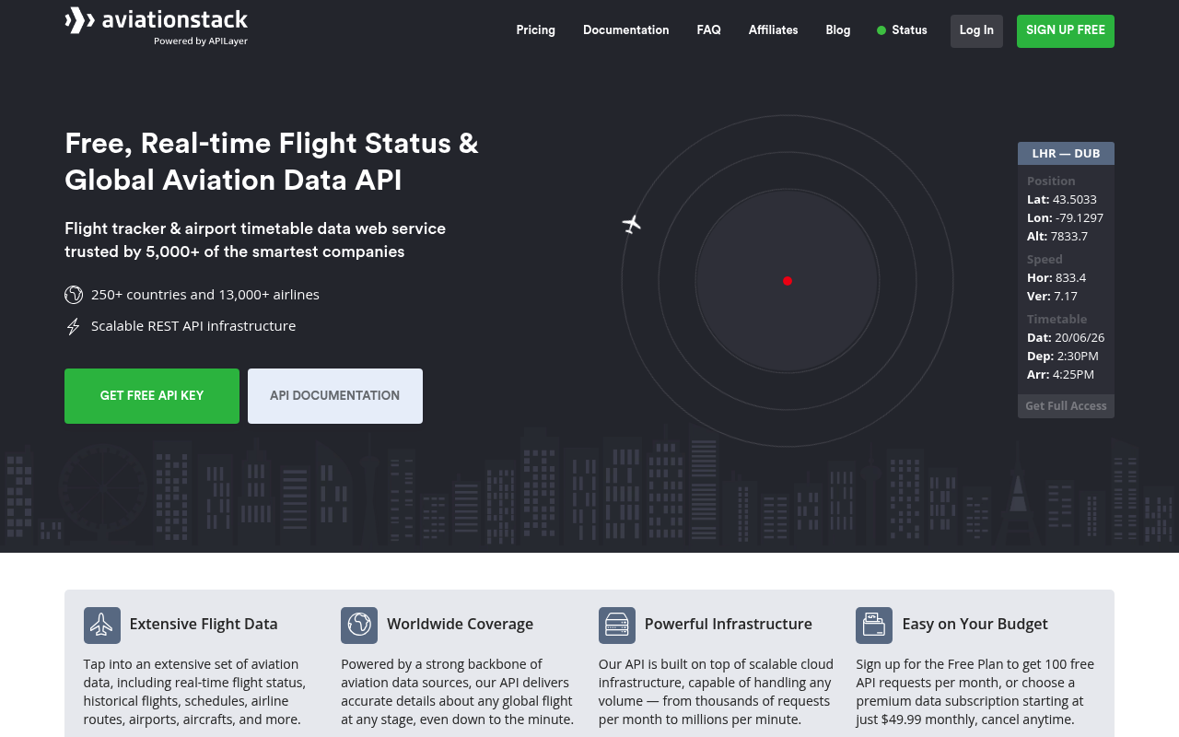Viewport: 1179px width, 737px height.
Task: Visit the Blog link in navigation
Action: pos(838,30)
